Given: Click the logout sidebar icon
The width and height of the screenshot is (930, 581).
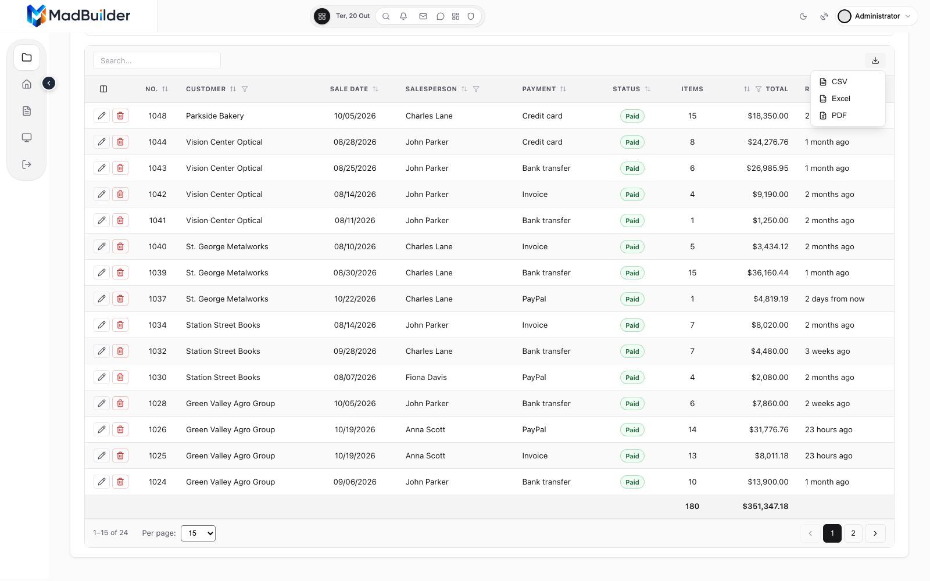Looking at the screenshot, I should coord(27,164).
